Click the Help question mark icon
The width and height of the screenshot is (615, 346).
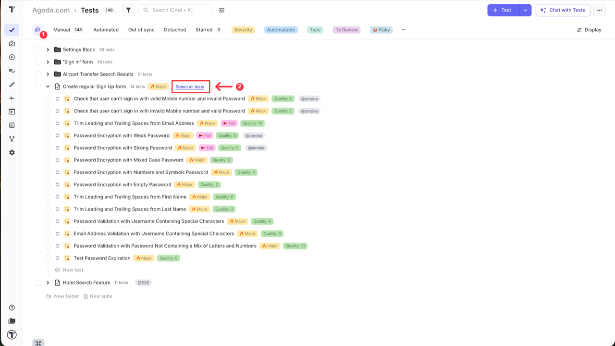[12, 307]
